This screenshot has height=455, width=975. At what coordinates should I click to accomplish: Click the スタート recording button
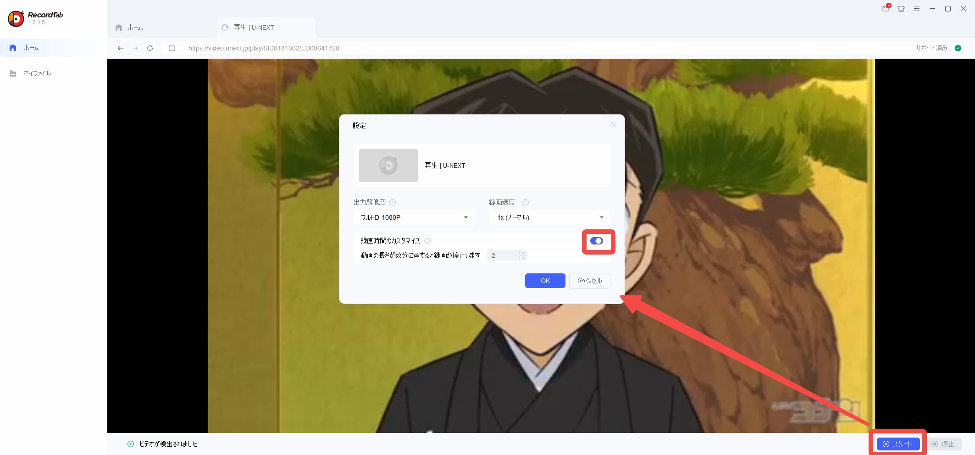pyautogui.click(x=898, y=444)
